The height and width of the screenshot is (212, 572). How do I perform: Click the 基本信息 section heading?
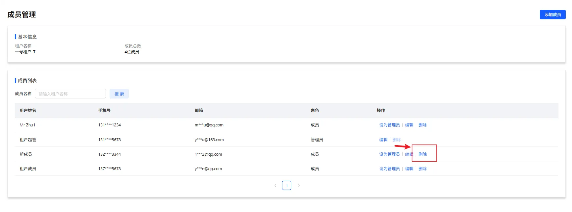point(27,37)
